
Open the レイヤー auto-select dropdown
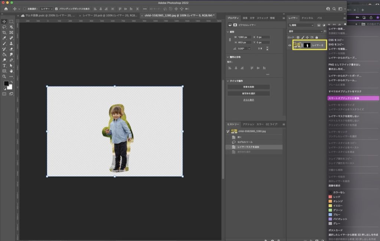coord(46,9)
